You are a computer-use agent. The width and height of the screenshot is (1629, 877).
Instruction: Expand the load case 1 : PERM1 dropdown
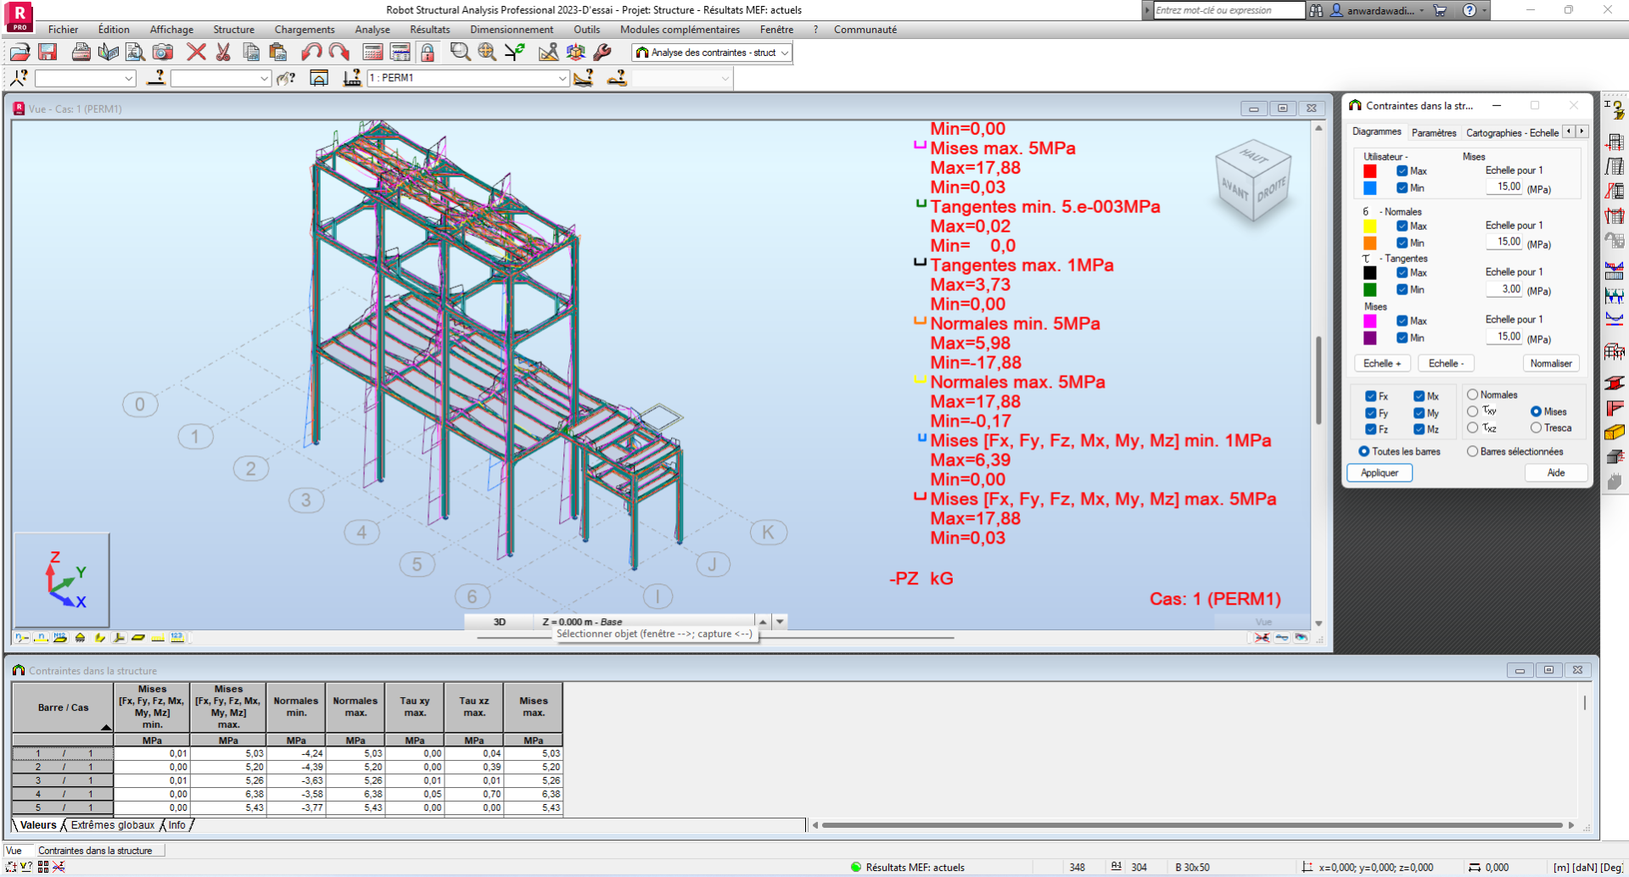562,78
